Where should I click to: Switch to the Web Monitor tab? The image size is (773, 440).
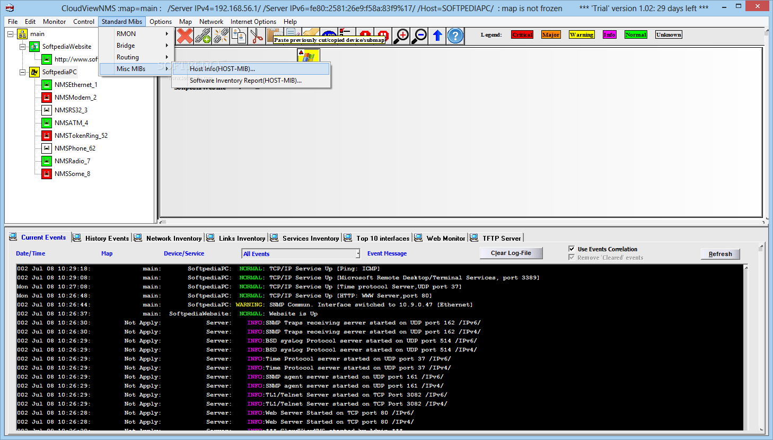(440, 238)
